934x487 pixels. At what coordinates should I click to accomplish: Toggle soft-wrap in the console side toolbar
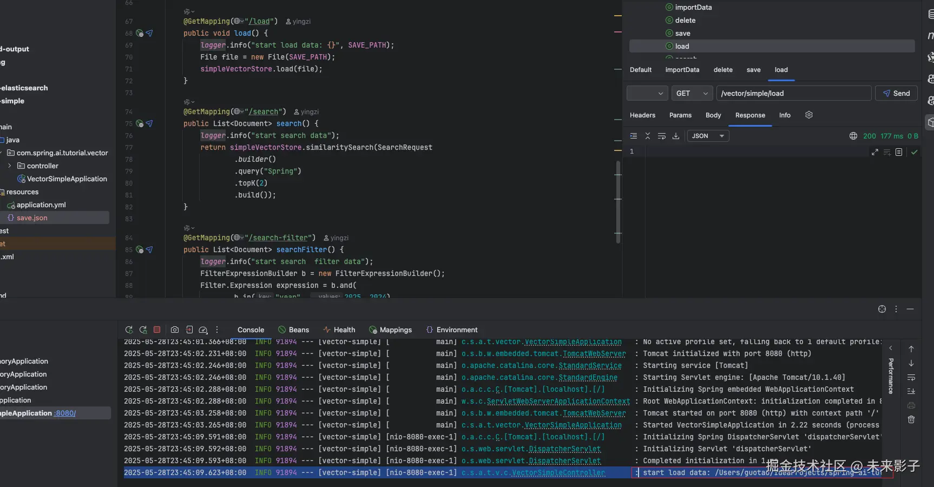911,377
